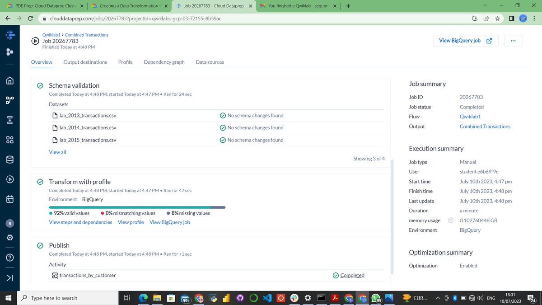Click the transactions_by_customer table icon
The height and width of the screenshot is (305, 542).
[x=55, y=275]
